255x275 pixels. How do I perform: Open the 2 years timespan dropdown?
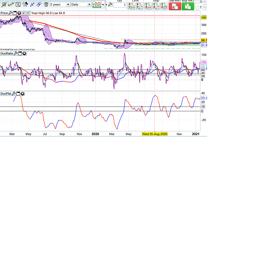coord(60,4)
